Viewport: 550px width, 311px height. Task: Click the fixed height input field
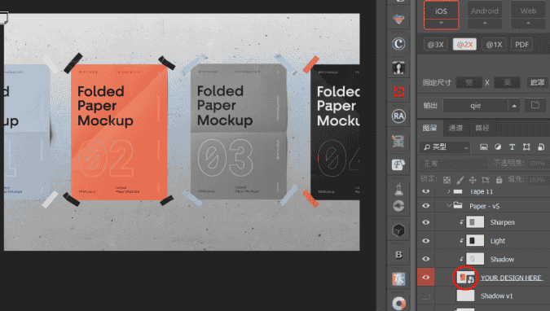(507, 83)
